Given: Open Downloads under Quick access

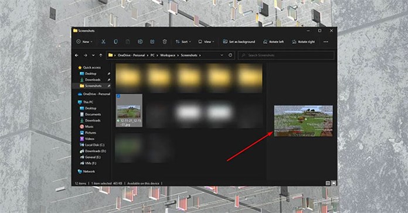Looking at the screenshot, I should click(93, 80).
